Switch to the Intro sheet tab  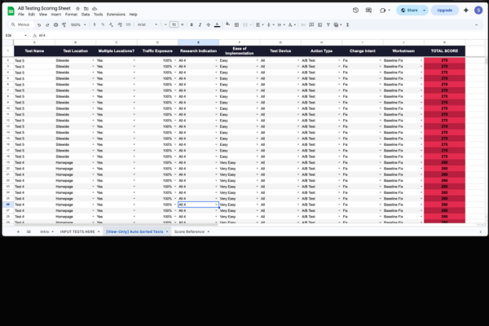tap(46, 231)
